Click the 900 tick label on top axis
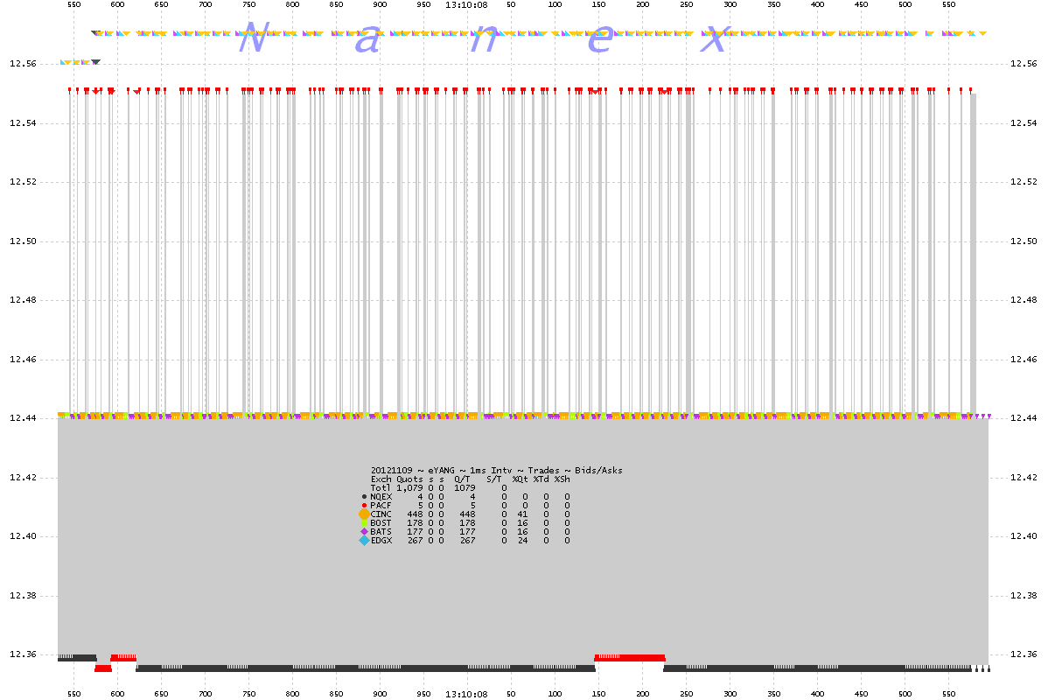 coord(380,4)
